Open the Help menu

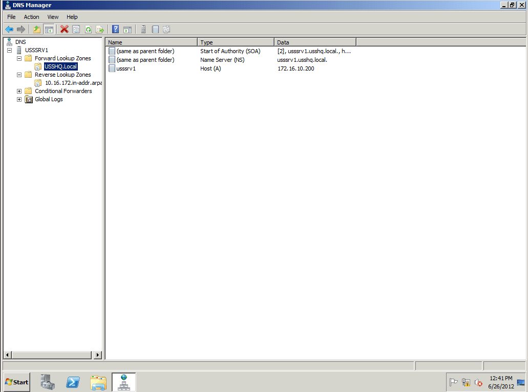click(72, 17)
